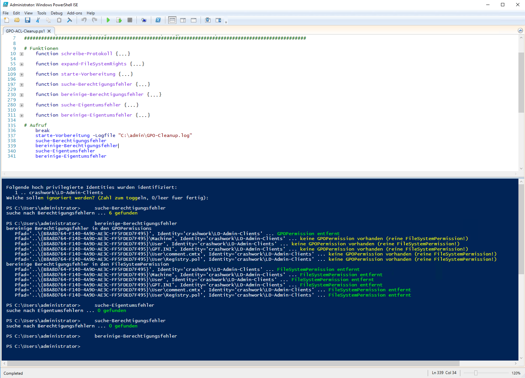
Task: Collapse the script pane chevron
Action: click(520, 31)
